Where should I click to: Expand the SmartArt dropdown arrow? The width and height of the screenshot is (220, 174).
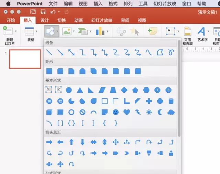90,31
